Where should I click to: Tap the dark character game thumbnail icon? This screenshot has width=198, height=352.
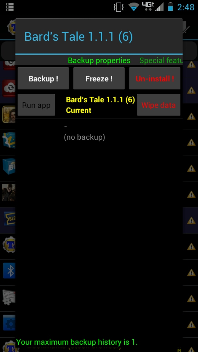(x=9, y=192)
